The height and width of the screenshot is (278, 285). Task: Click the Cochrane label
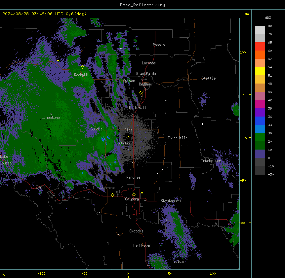(106, 188)
